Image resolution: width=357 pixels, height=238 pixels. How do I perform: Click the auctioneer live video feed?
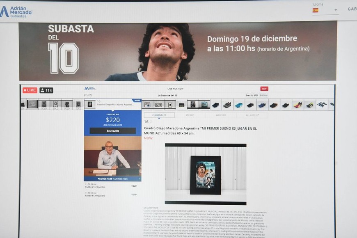point(112,156)
